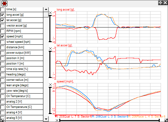Enable the corner radius [m] checkbox
The image size is (168, 122).
[x=2, y=80]
